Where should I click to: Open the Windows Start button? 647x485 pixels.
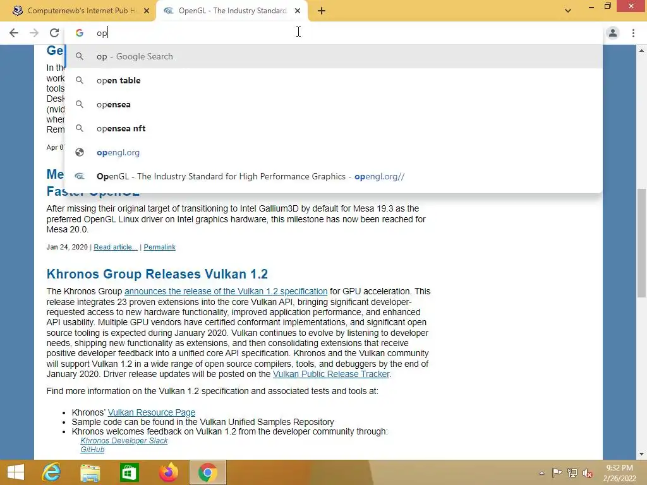[16, 472]
